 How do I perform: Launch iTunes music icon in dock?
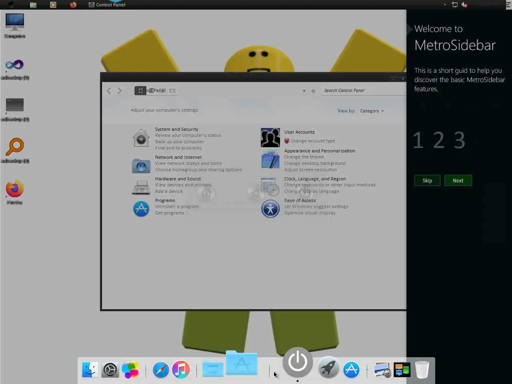[181, 370]
